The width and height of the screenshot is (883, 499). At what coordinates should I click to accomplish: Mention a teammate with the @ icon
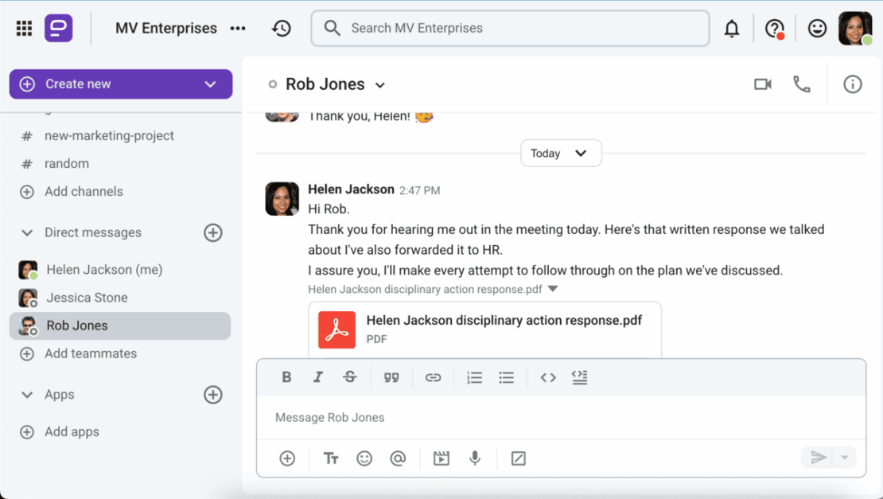(x=398, y=458)
